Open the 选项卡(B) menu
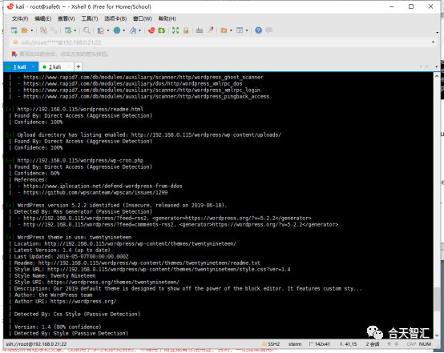This screenshot has height=353, width=444. click(115, 18)
